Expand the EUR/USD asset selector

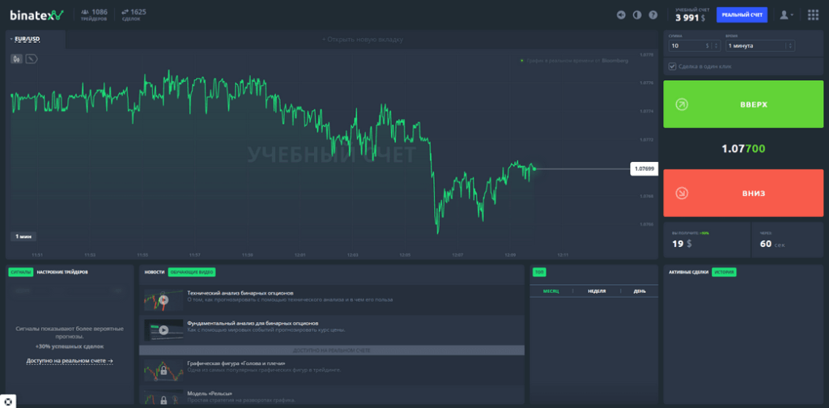click(27, 39)
